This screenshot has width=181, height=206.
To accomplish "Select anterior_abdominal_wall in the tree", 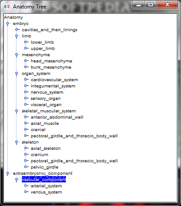I will 57,117.
